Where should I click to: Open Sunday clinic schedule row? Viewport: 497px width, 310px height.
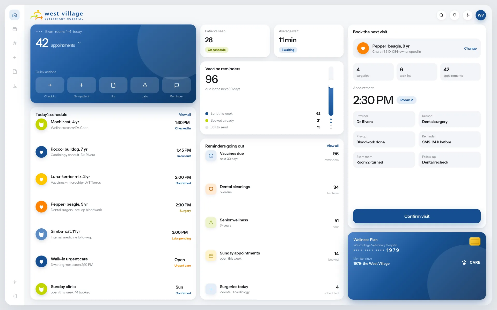pyautogui.click(x=113, y=289)
